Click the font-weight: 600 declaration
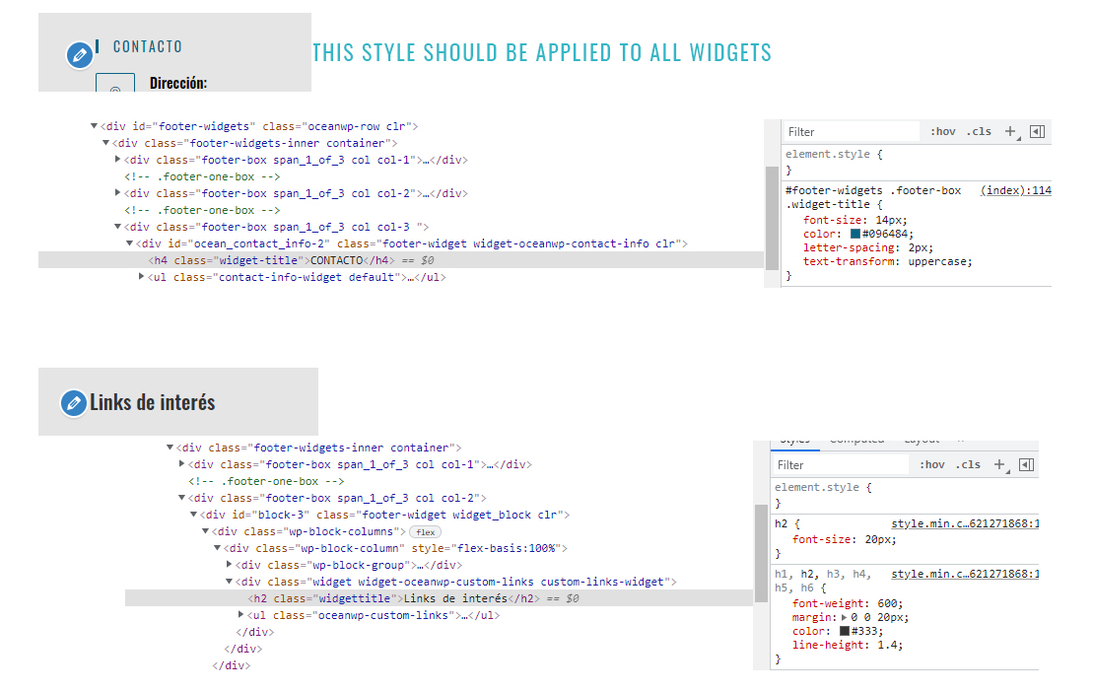The height and width of the screenshot is (691, 1093). coord(847,604)
